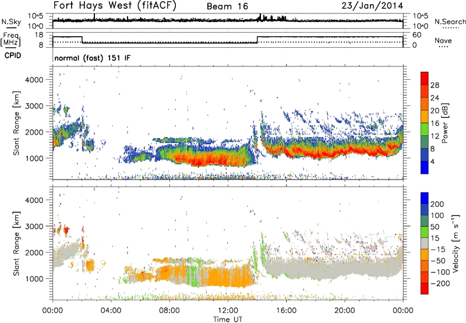Click the red high-power band near 10:00 UT
Image resolution: width=466 pixels, height=323 pixels.
coord(199,161)
